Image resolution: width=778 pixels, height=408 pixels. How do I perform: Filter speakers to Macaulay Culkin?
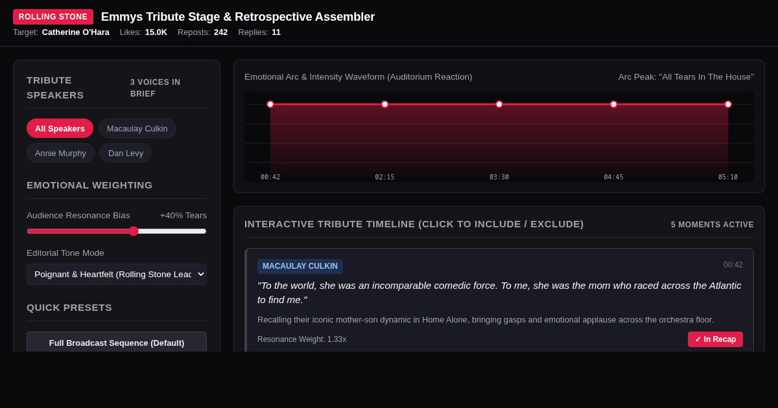(137, 128)
